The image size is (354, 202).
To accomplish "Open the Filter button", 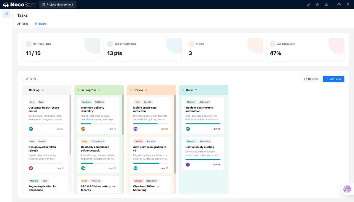I will [x=31, y=79].
